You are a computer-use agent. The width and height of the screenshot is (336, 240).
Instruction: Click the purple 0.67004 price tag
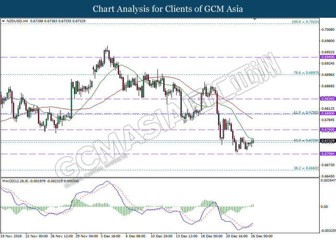(x=328, y=154)
